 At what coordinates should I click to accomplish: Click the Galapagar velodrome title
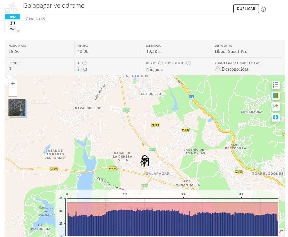pyautogui.click(x=54, y=6)
